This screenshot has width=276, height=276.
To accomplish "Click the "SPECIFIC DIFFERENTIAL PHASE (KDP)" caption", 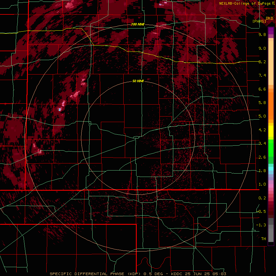I will pos(96,274).
